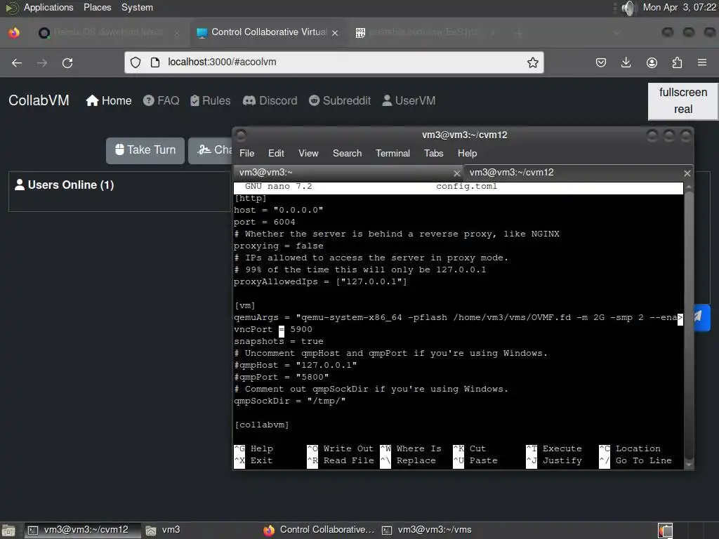This screenshot has width=719, height=539.
Task: Click the browser forward arrow
Action: tap(42, 62)
